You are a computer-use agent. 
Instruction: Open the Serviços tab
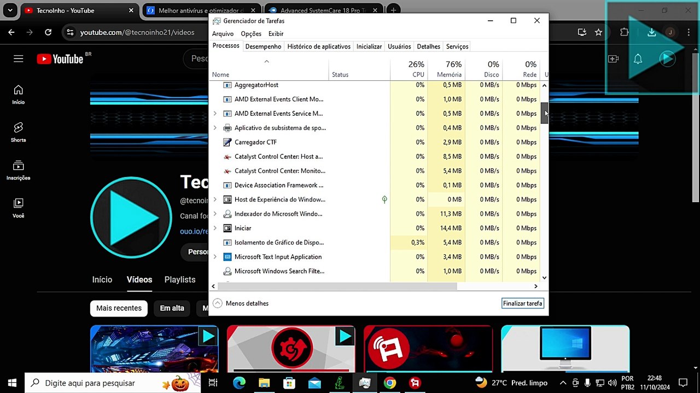click(457, 46)
